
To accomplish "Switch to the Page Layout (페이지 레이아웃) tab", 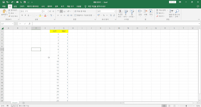I will click(33, 6).
